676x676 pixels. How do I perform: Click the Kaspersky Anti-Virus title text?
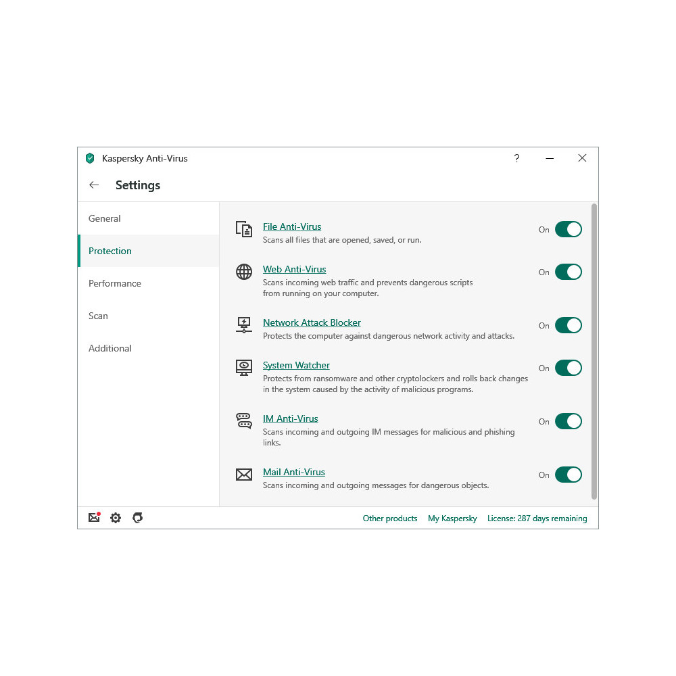[145, 159]
